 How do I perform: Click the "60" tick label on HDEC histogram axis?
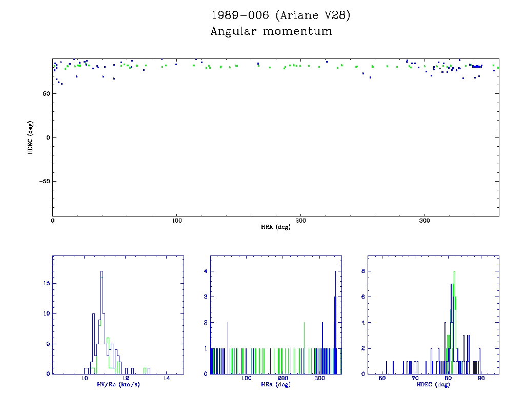tap(381, 379)
